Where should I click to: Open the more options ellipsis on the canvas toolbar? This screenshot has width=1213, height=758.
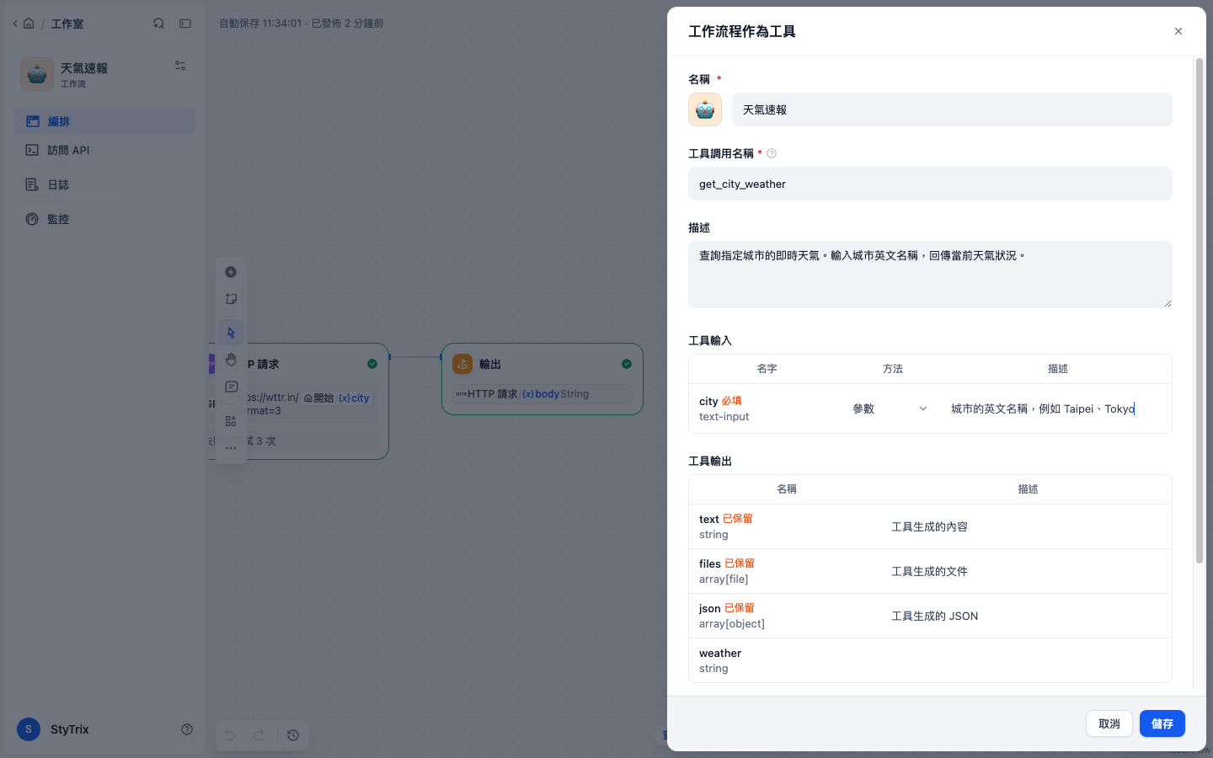click(x=231, y=448)
